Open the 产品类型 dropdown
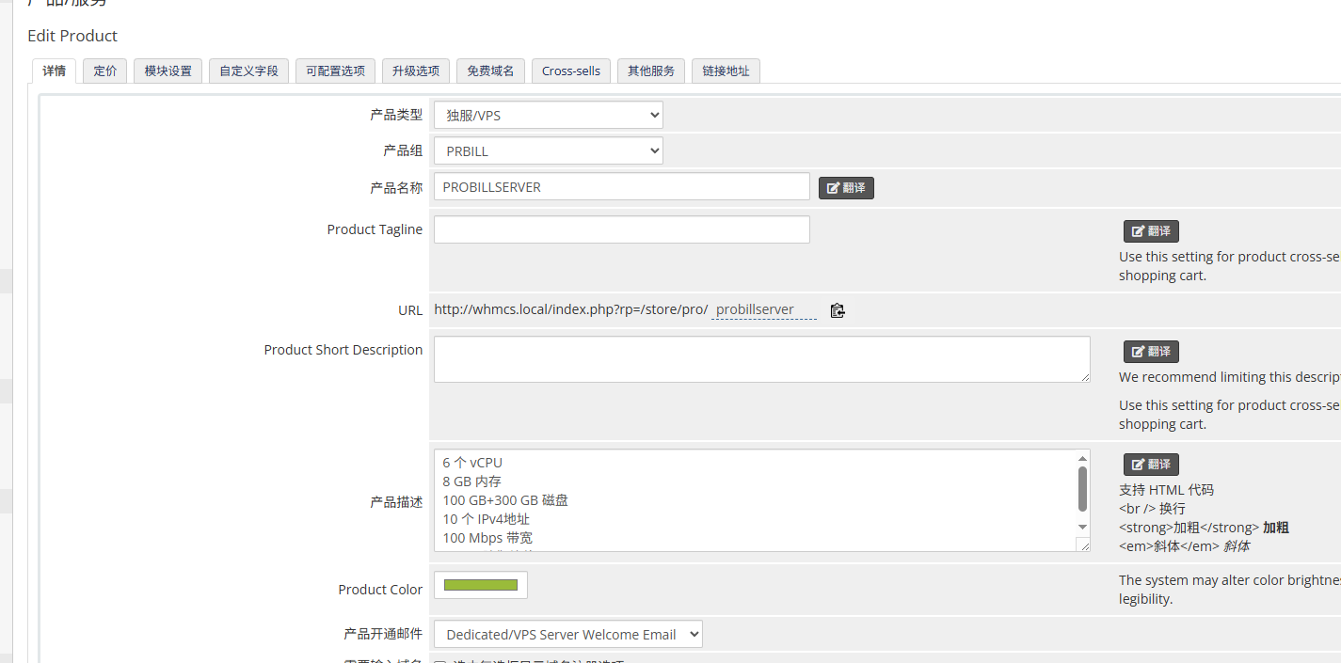The height and width of the screenshot is (663, 1341). click(548, 116)
